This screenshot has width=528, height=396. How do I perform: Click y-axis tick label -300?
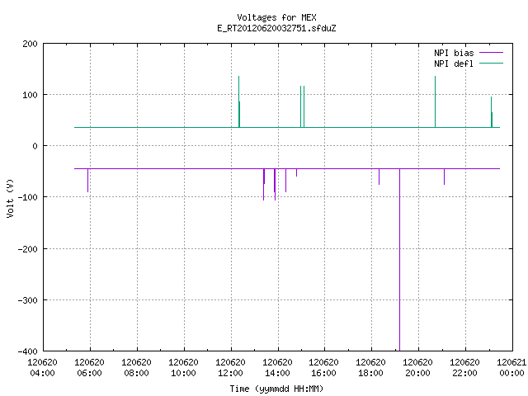click(x=27, y=300)
